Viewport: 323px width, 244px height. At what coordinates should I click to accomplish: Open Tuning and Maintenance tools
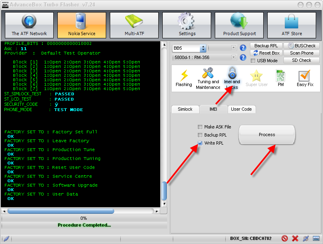point(208,78)
